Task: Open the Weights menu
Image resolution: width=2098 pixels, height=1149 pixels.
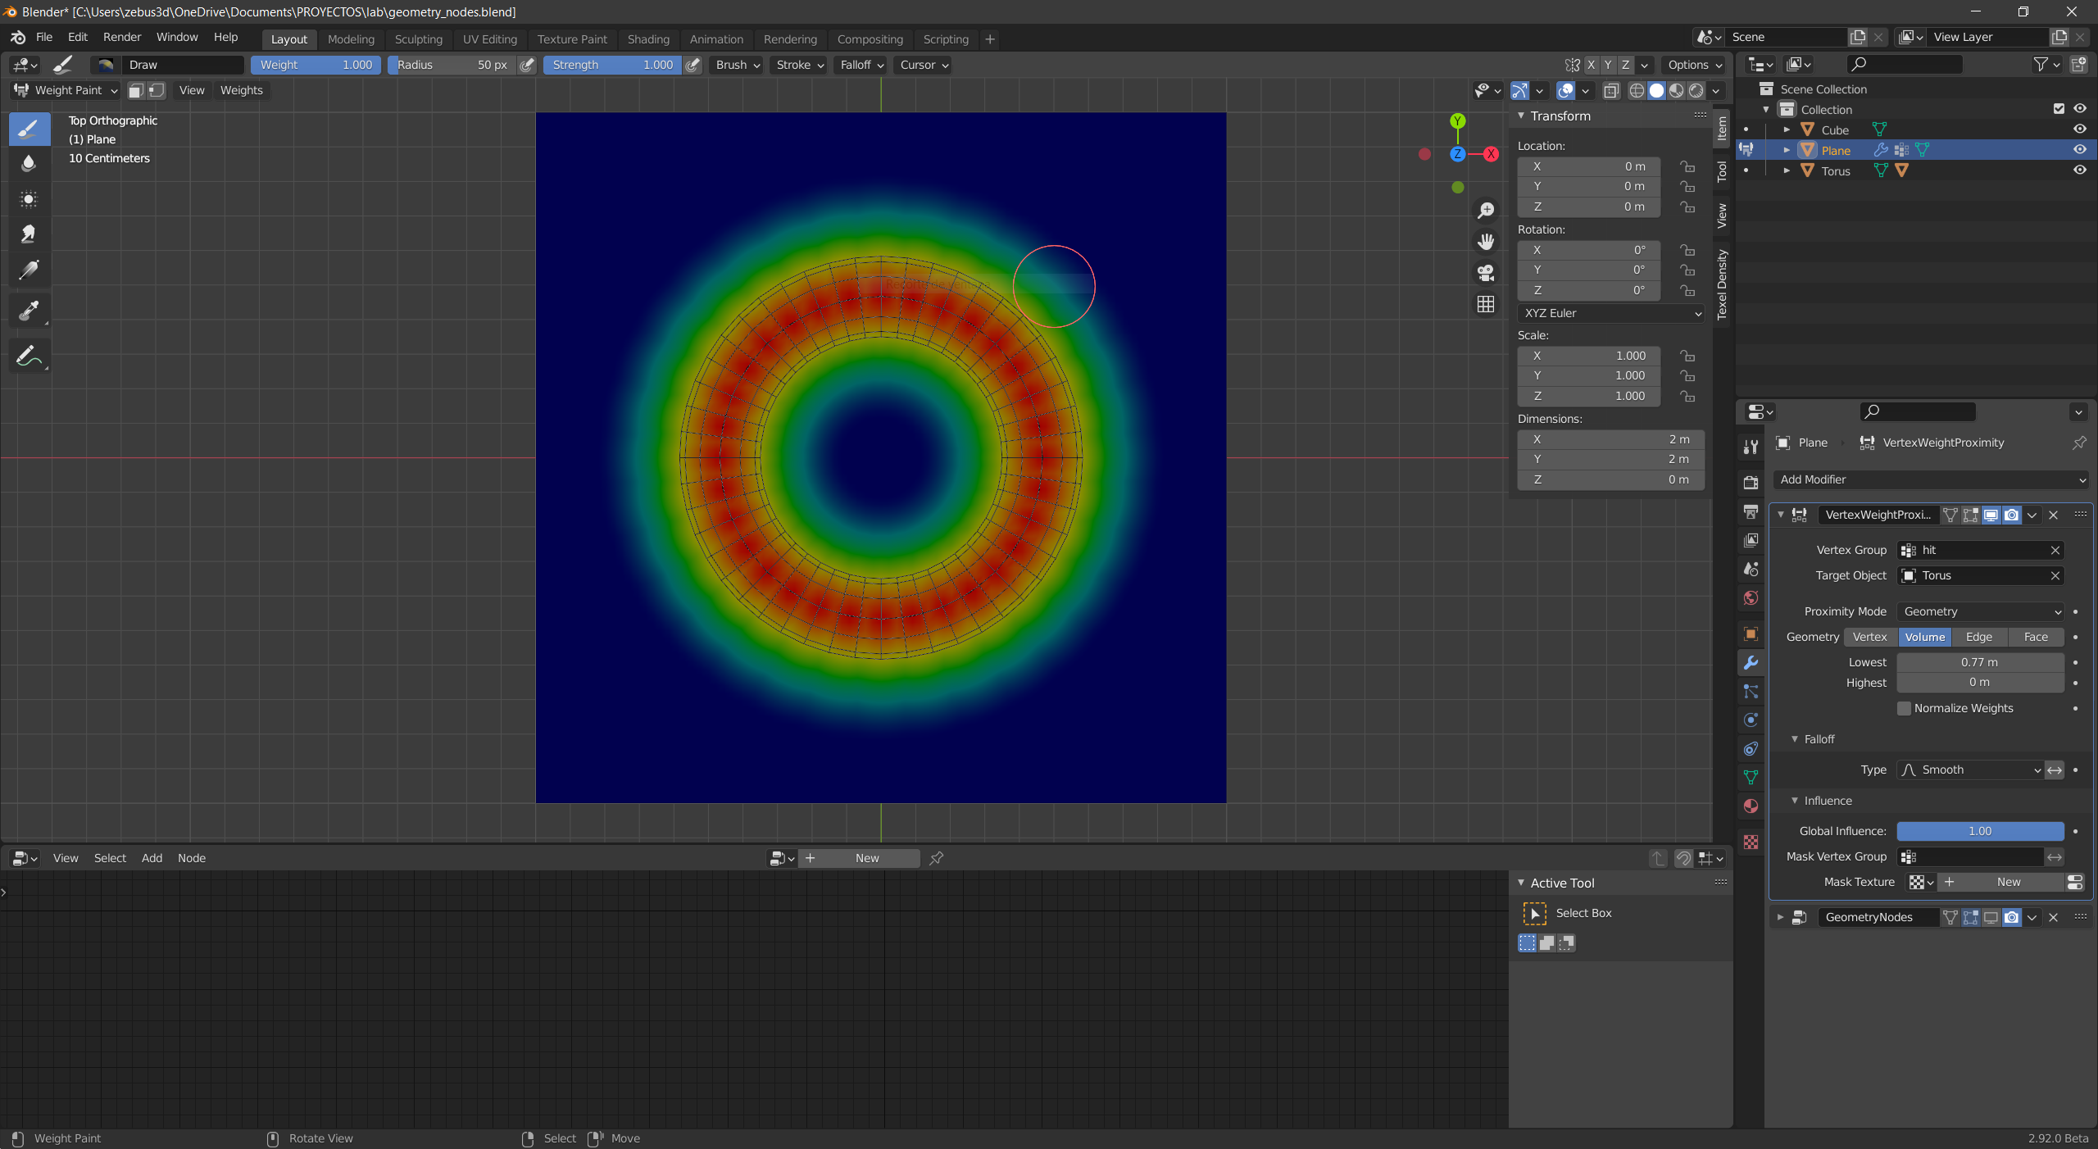Action: click(x=241, y=90)
